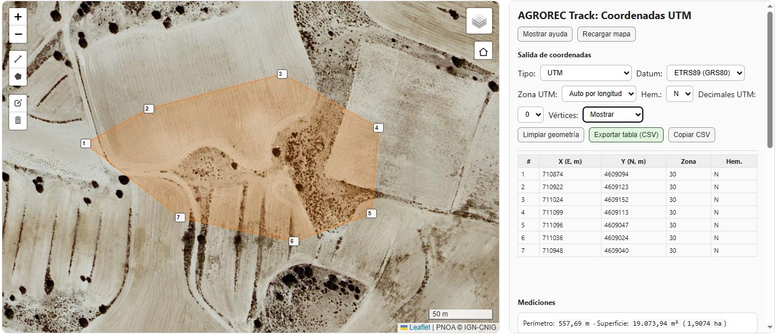Open the Zona UTM selector

599,94
